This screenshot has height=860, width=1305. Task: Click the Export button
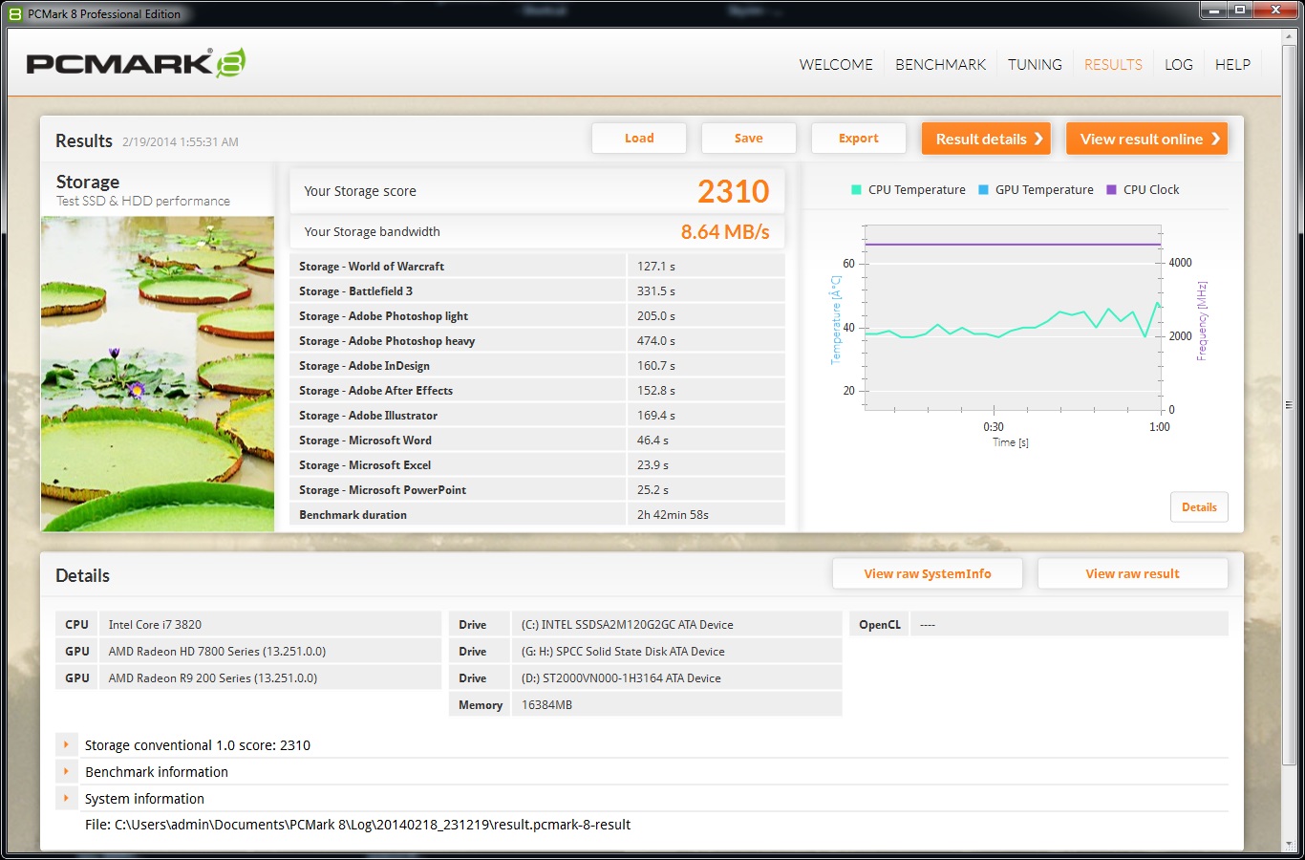pyautogui.click(x=858, y=139)
